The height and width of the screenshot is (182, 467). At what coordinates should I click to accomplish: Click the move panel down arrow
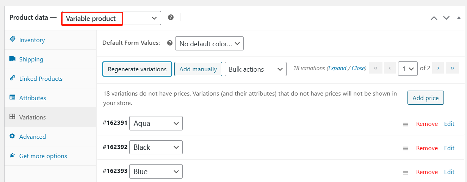pos(446,18)
